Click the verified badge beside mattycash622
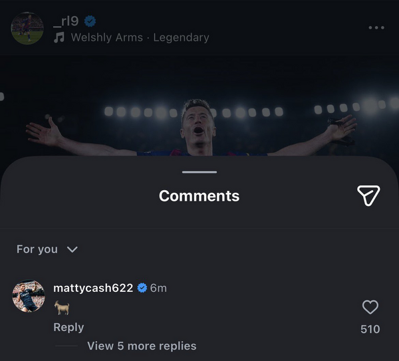 pos(142,288)
